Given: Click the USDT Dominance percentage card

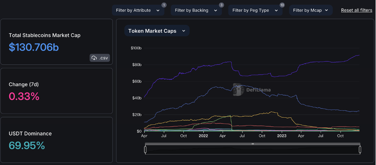Looking at the screenshot, I should coord(57,140).
